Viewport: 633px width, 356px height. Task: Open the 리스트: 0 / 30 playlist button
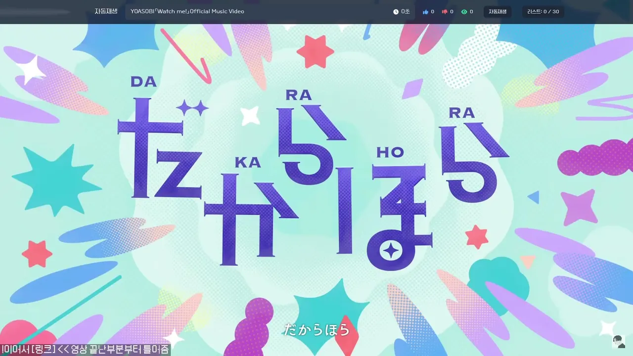click(543, 11)
